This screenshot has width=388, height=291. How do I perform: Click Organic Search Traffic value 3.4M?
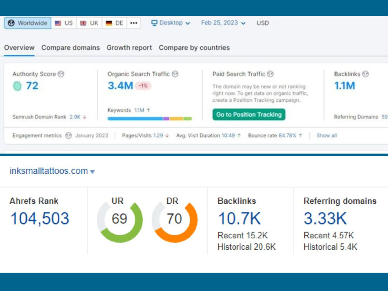pos(120,86)
